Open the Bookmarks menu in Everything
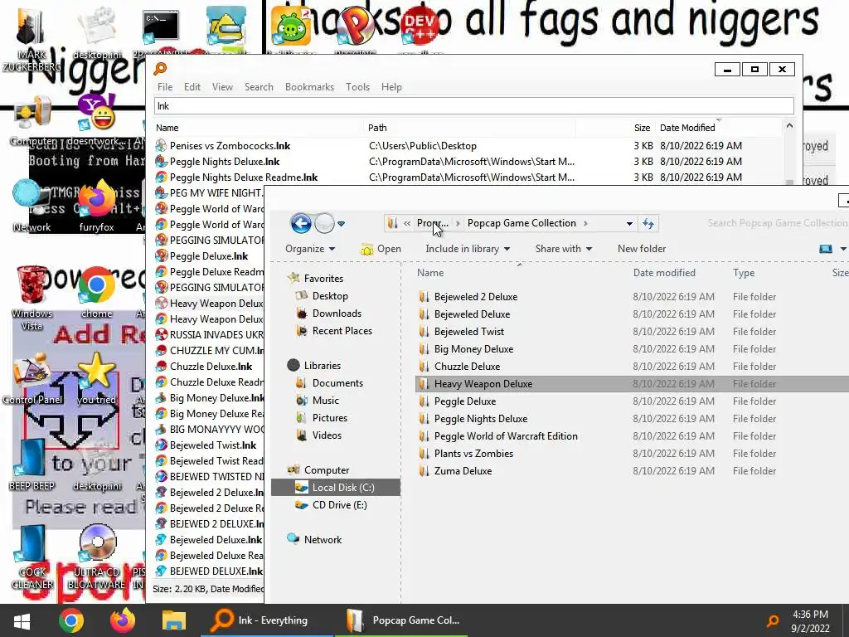 [x=309, y=86]
